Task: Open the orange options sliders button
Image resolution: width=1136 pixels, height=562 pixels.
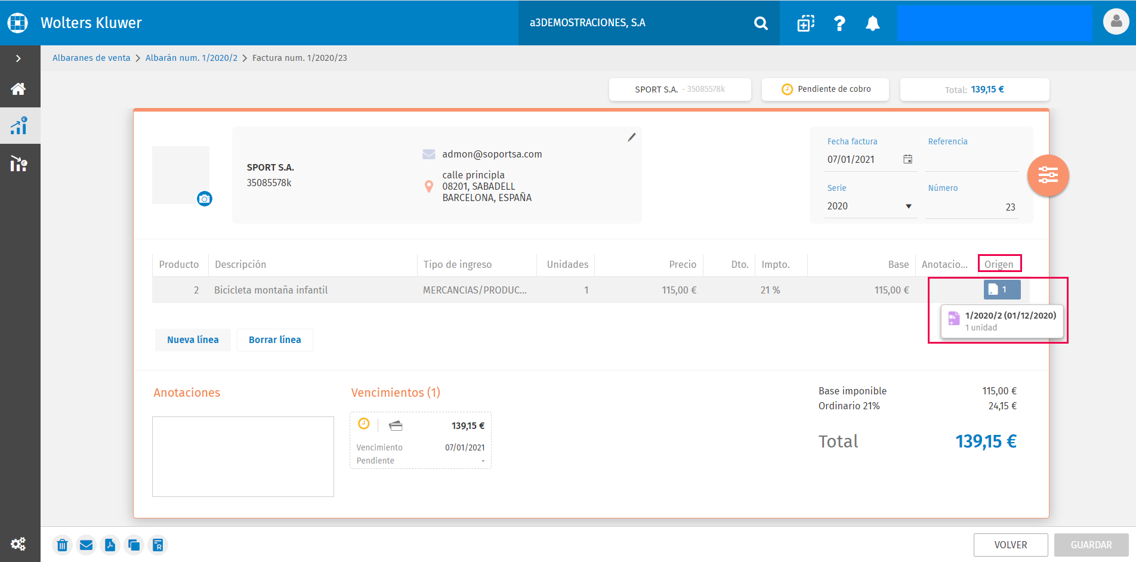Action: [1048, 175]
